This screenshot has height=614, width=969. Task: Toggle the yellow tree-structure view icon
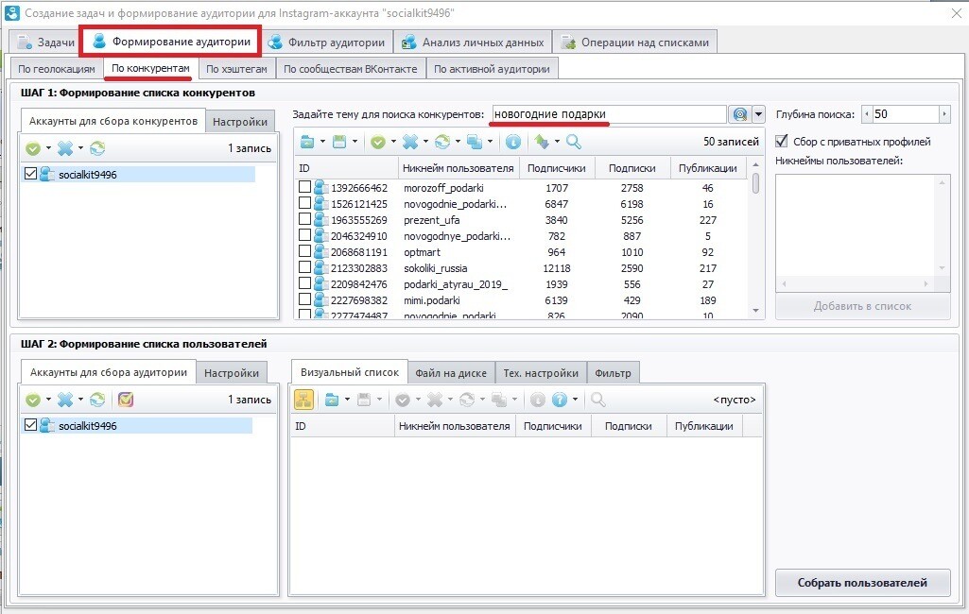pyautogui.click(x=303, y=401)
